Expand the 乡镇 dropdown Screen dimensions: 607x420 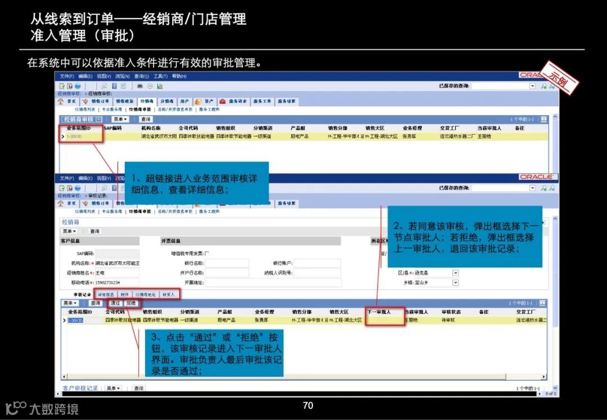click(x=456, y=282)
